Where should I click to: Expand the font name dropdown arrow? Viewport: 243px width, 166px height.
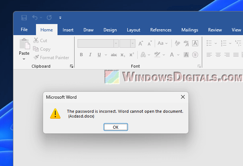pyautogui.click(x=116, y=43)
